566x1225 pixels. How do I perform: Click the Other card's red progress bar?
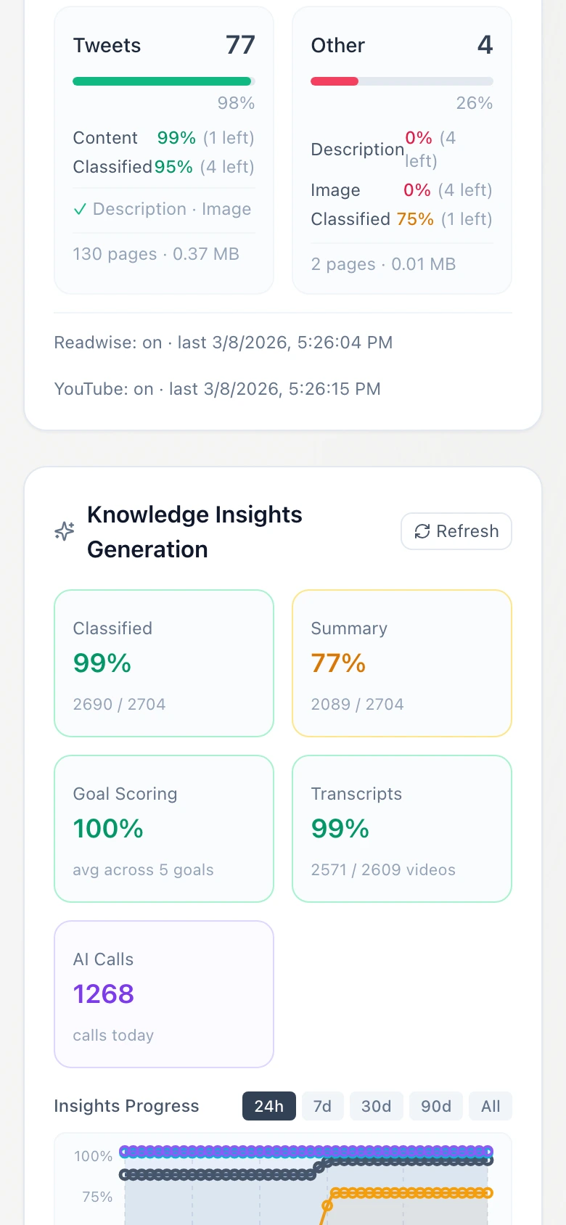(x=335, y=81)
